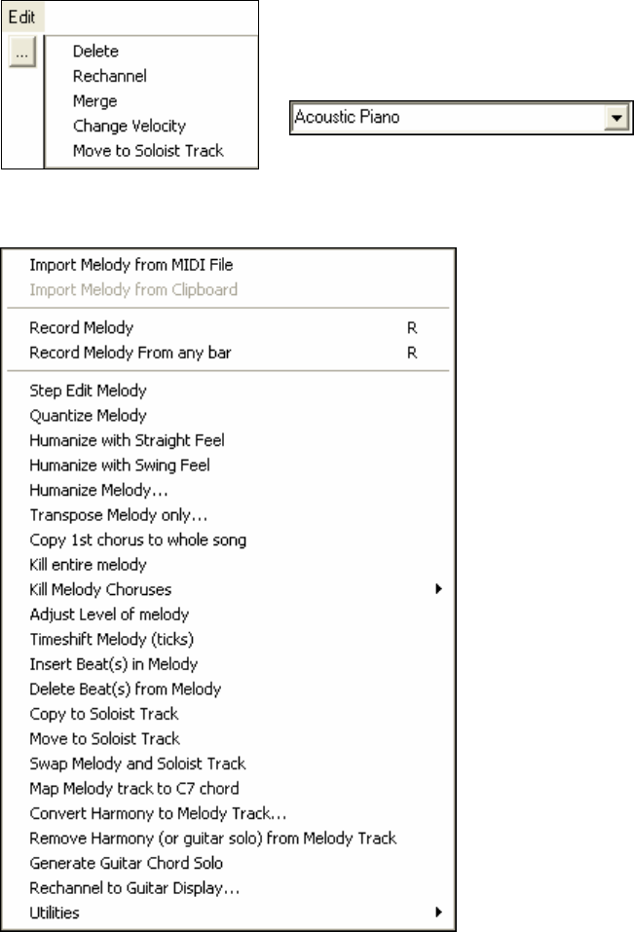Expand the Utilities submenu
Screen dimensions: 634x932
click(x=234, y=913)
